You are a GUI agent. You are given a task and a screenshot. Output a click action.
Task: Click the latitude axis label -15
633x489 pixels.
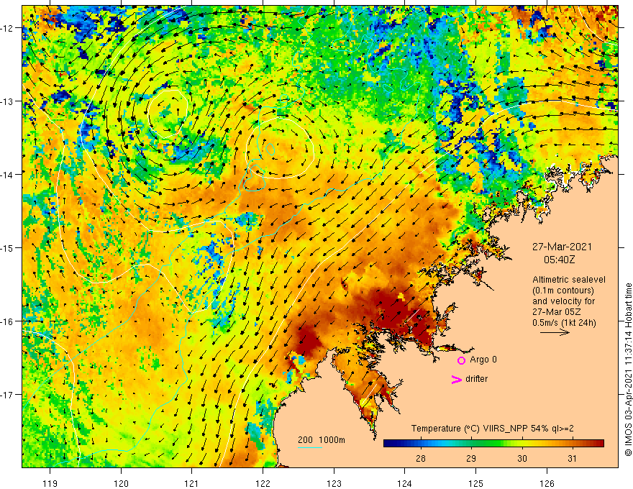pos(8,247)
